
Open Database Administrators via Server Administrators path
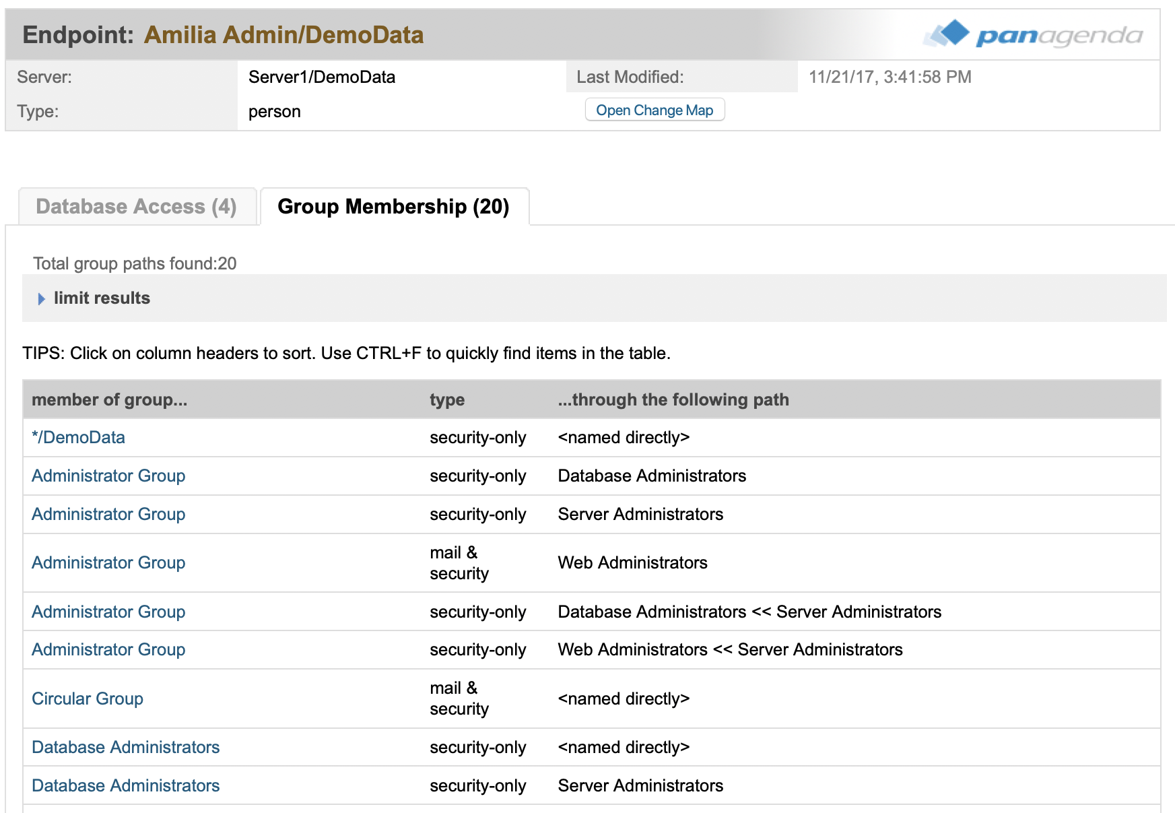125,786
